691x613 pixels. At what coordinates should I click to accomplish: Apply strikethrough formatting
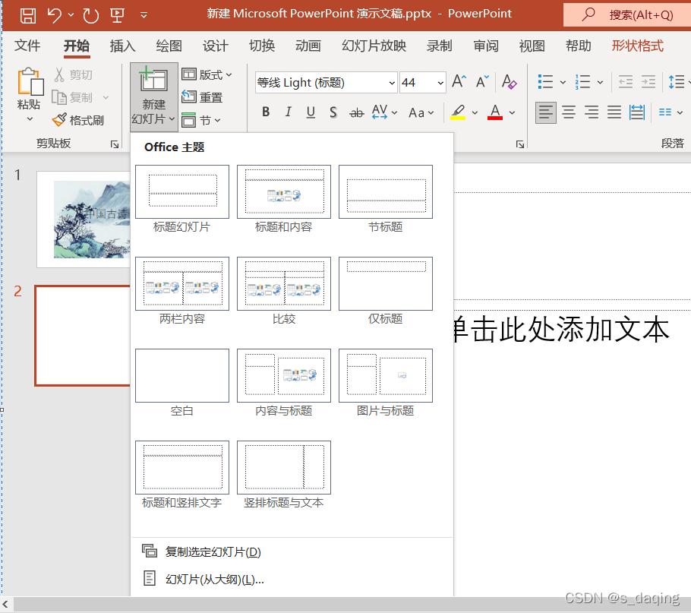[356, 112]
